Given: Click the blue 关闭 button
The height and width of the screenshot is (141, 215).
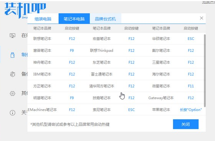Looking at the screenshot, I should [186, 124].
